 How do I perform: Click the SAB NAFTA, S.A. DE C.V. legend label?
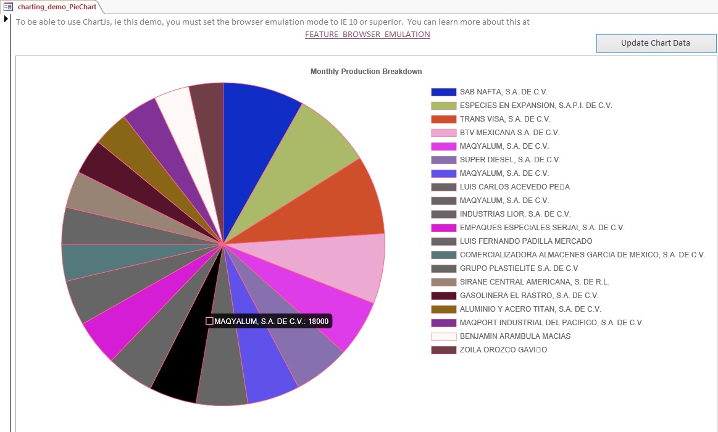tap(504, 92)
